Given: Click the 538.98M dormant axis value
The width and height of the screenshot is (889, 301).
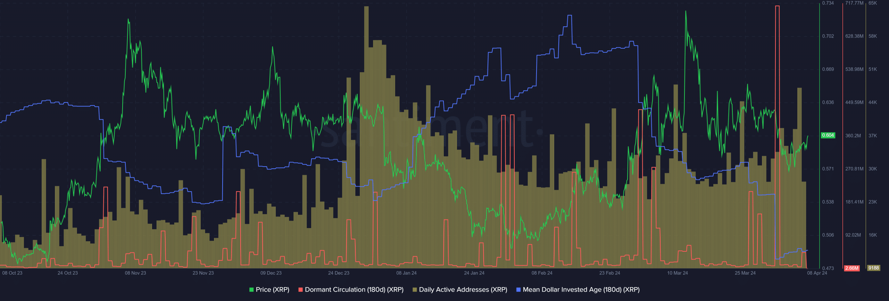Looking at the screenshot, I should pos(854,69).
